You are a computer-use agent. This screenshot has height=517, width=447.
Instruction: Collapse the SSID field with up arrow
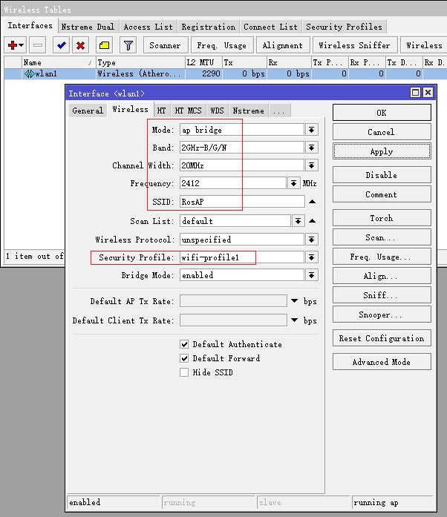pos(313,202)
